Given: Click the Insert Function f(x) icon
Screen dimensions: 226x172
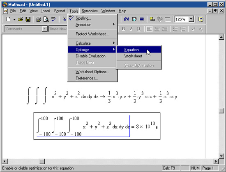Looking at the screenshot, I should point(127,19).
